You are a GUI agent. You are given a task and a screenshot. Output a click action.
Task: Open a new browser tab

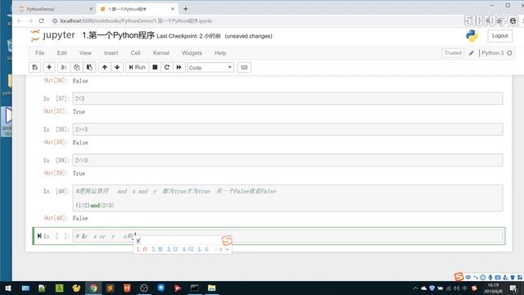pyautogui.click(x=186, y=9)
